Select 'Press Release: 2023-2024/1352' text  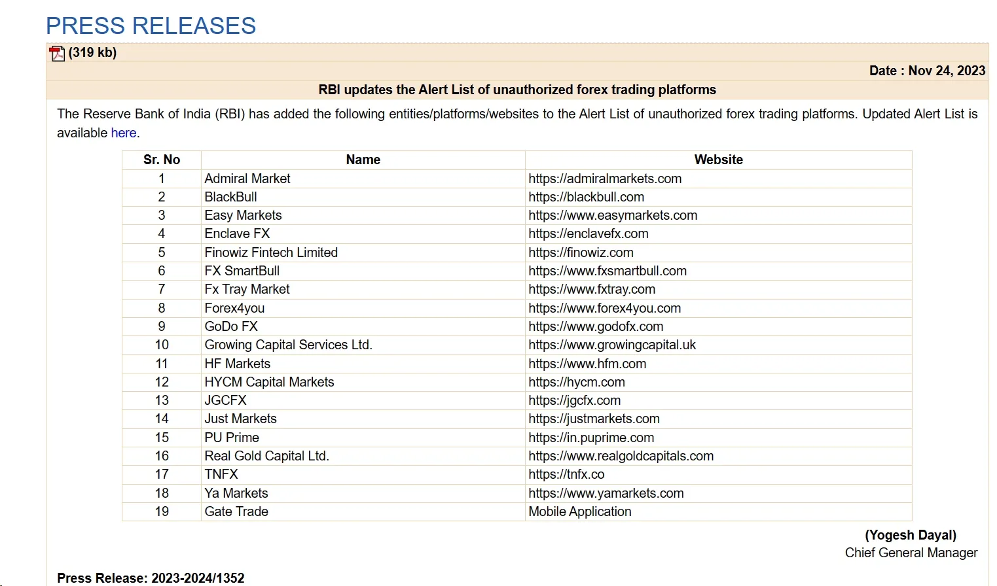(151, 578)
